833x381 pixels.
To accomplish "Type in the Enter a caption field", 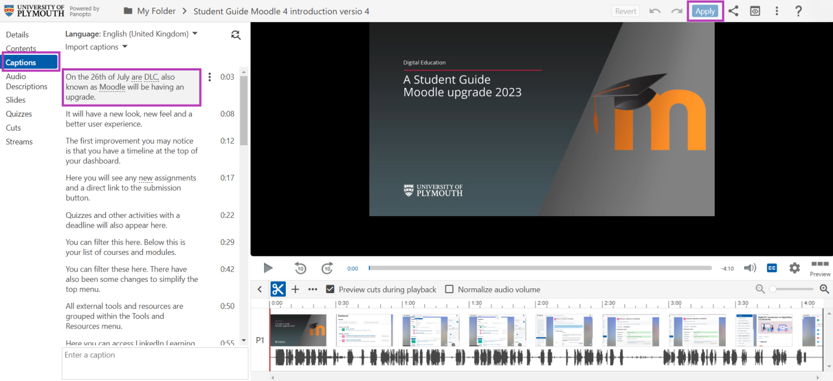I will click(x=154, y=362).
